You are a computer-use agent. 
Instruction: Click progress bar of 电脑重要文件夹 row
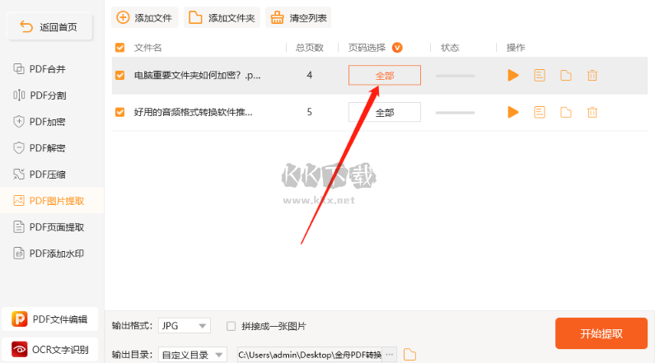click(455, 76)
